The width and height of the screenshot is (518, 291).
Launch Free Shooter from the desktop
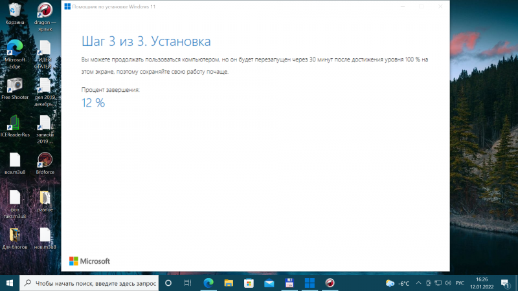point(14,85)
